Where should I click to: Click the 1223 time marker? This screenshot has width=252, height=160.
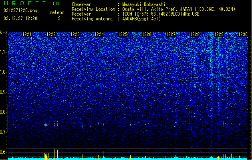point(75,34)
